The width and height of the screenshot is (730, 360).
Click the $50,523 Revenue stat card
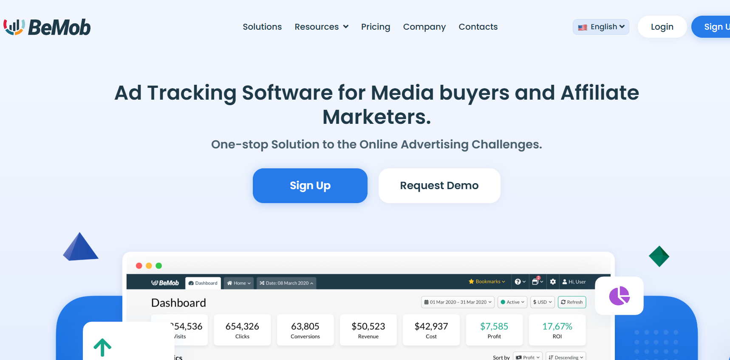(368, 330)
